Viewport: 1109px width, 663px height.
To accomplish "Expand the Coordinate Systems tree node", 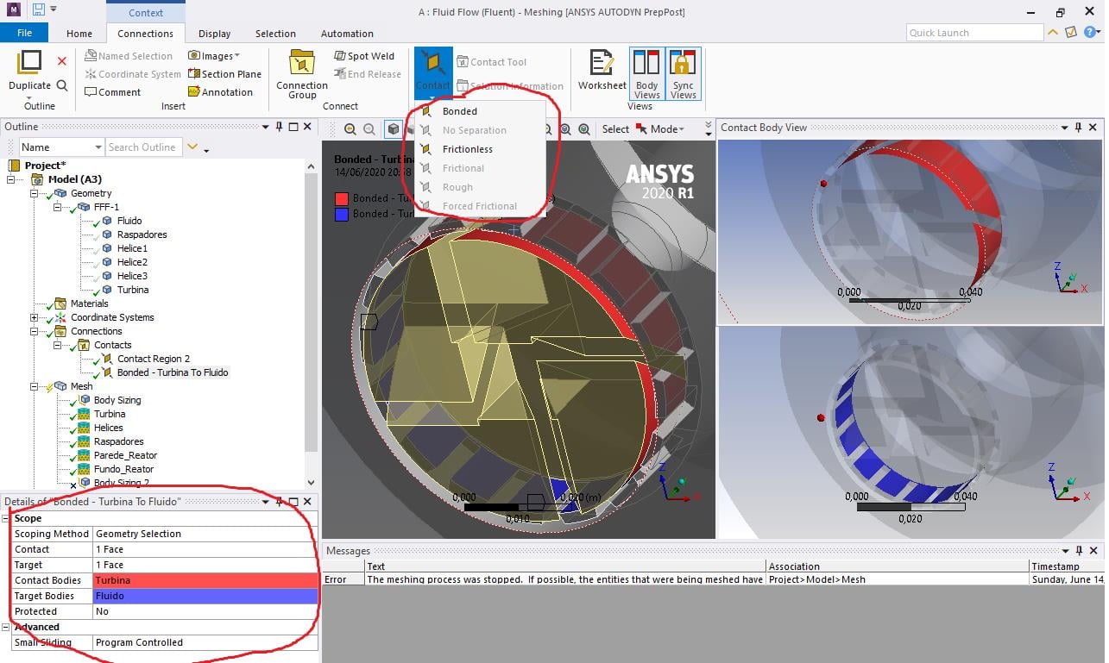I will (x=35, y=317).
